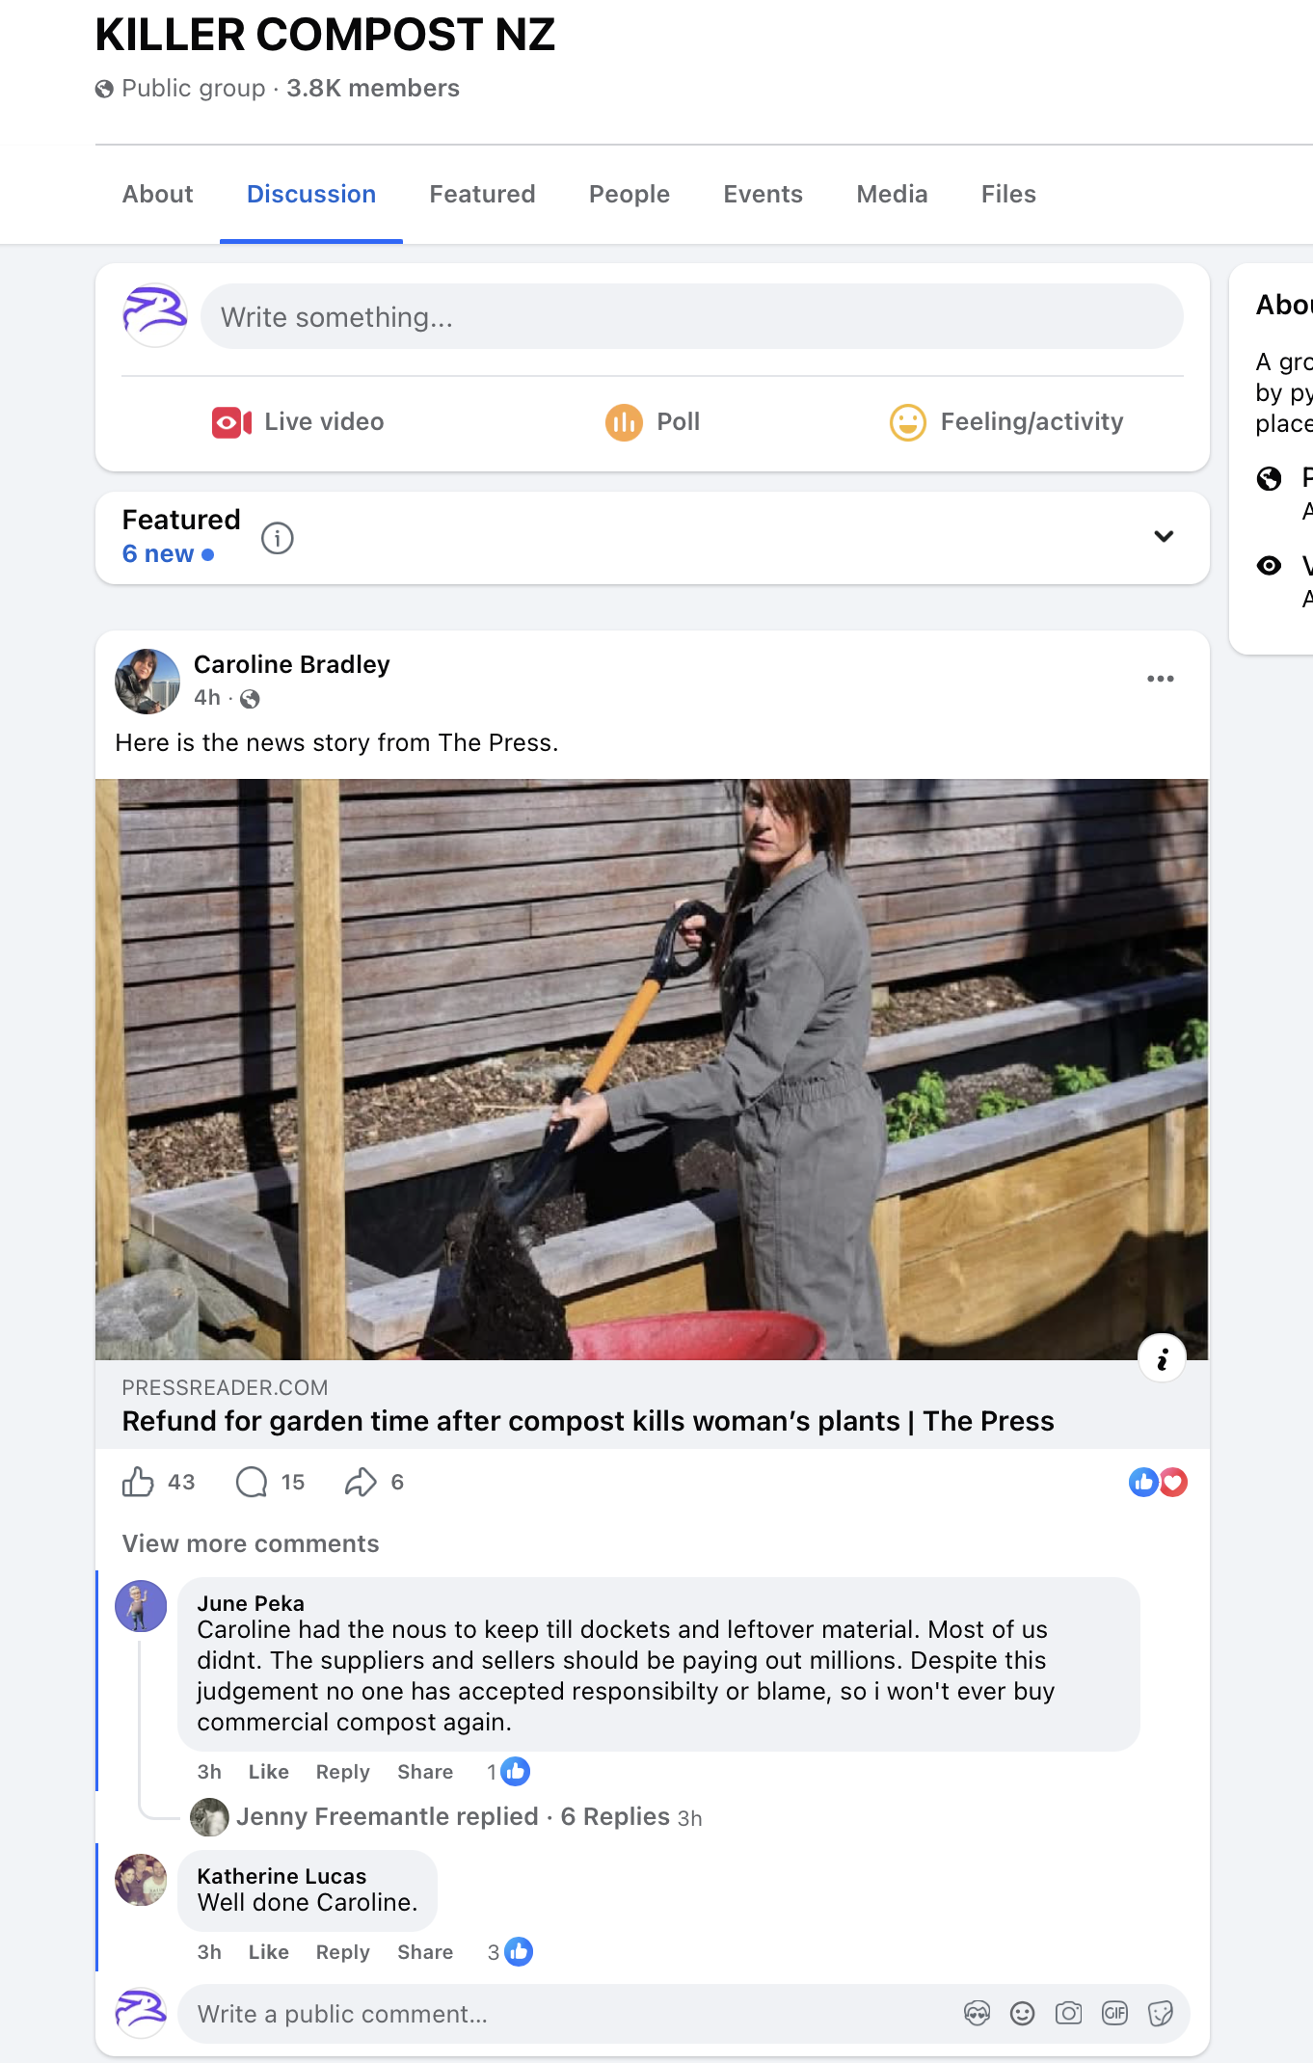This screenshot has height=2063, width=1313.
Task: Like Katherine Lucas's comment
Action: (x=268, y=1952)
